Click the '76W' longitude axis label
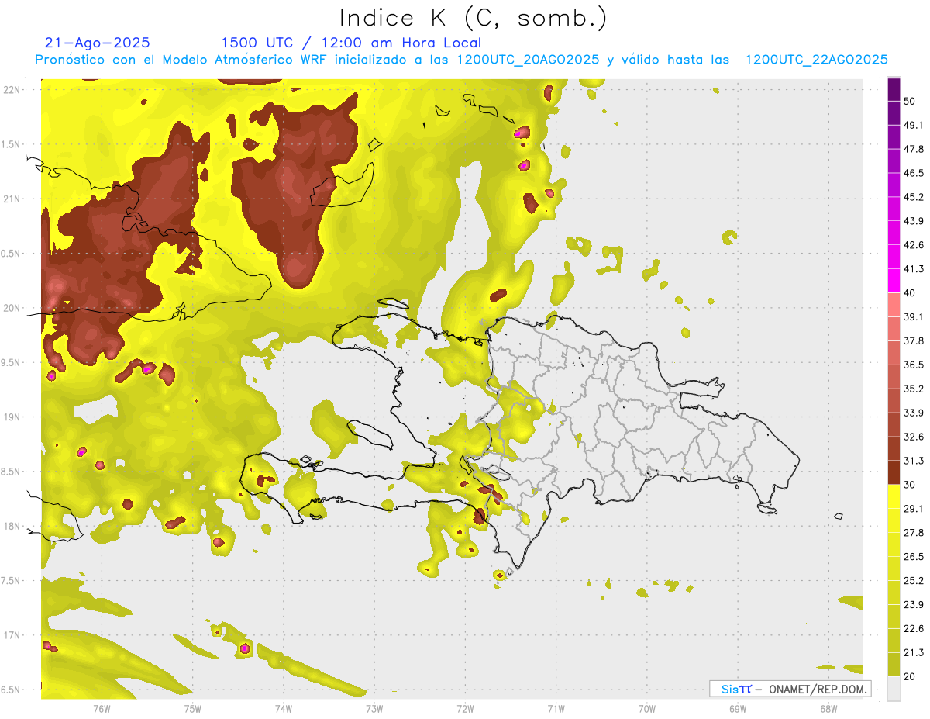 (x=102, y=707)
